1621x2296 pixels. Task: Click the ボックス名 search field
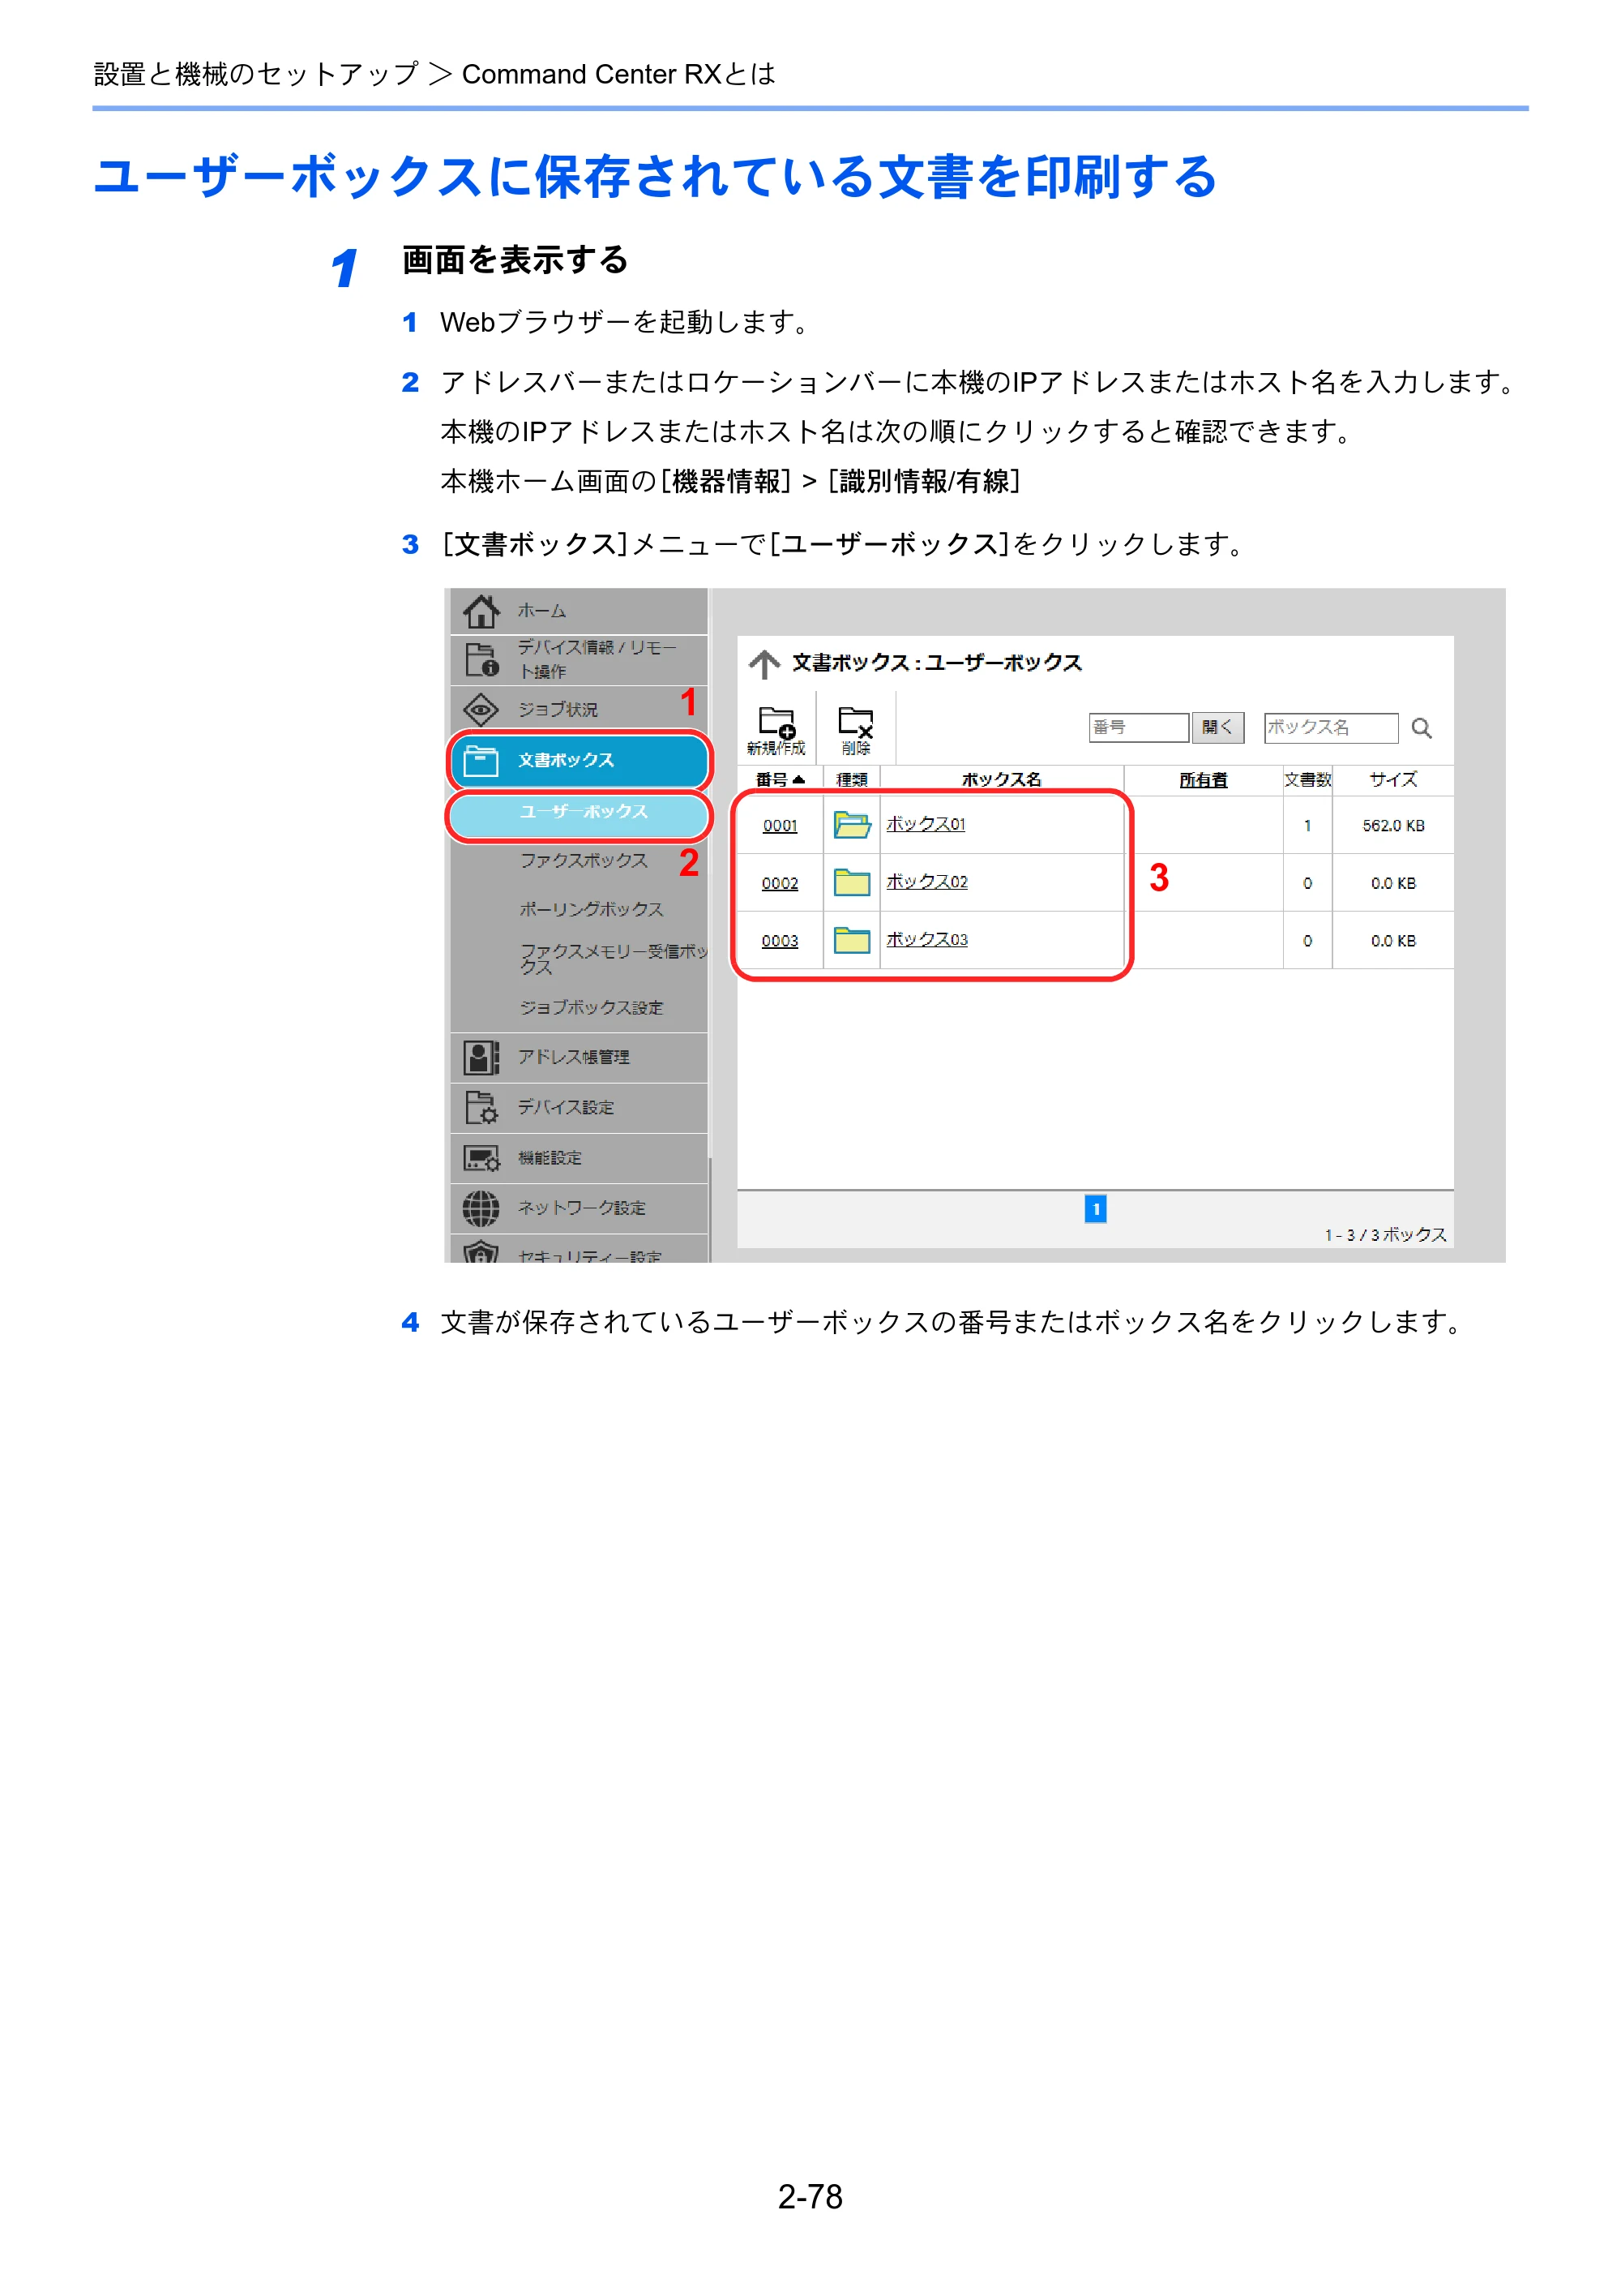(x=1331, y=728)
